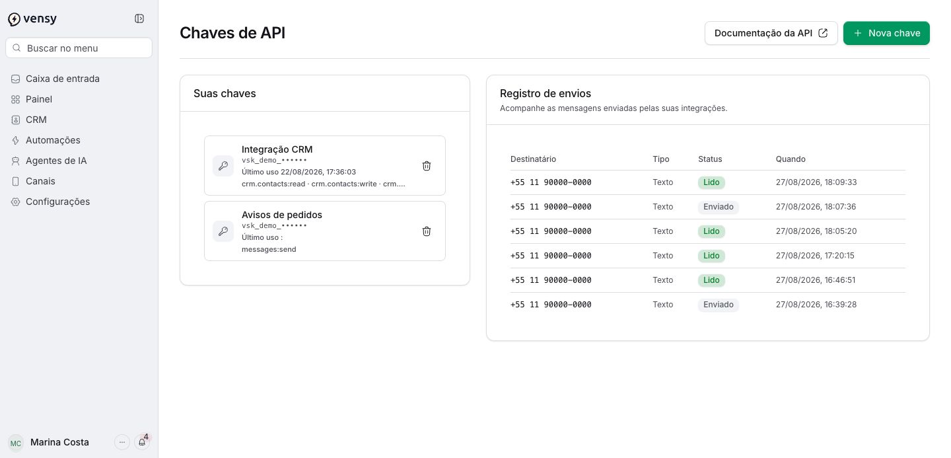Delete the Avisos de pedidos key
951x458 pixels.
click(427, 231)
